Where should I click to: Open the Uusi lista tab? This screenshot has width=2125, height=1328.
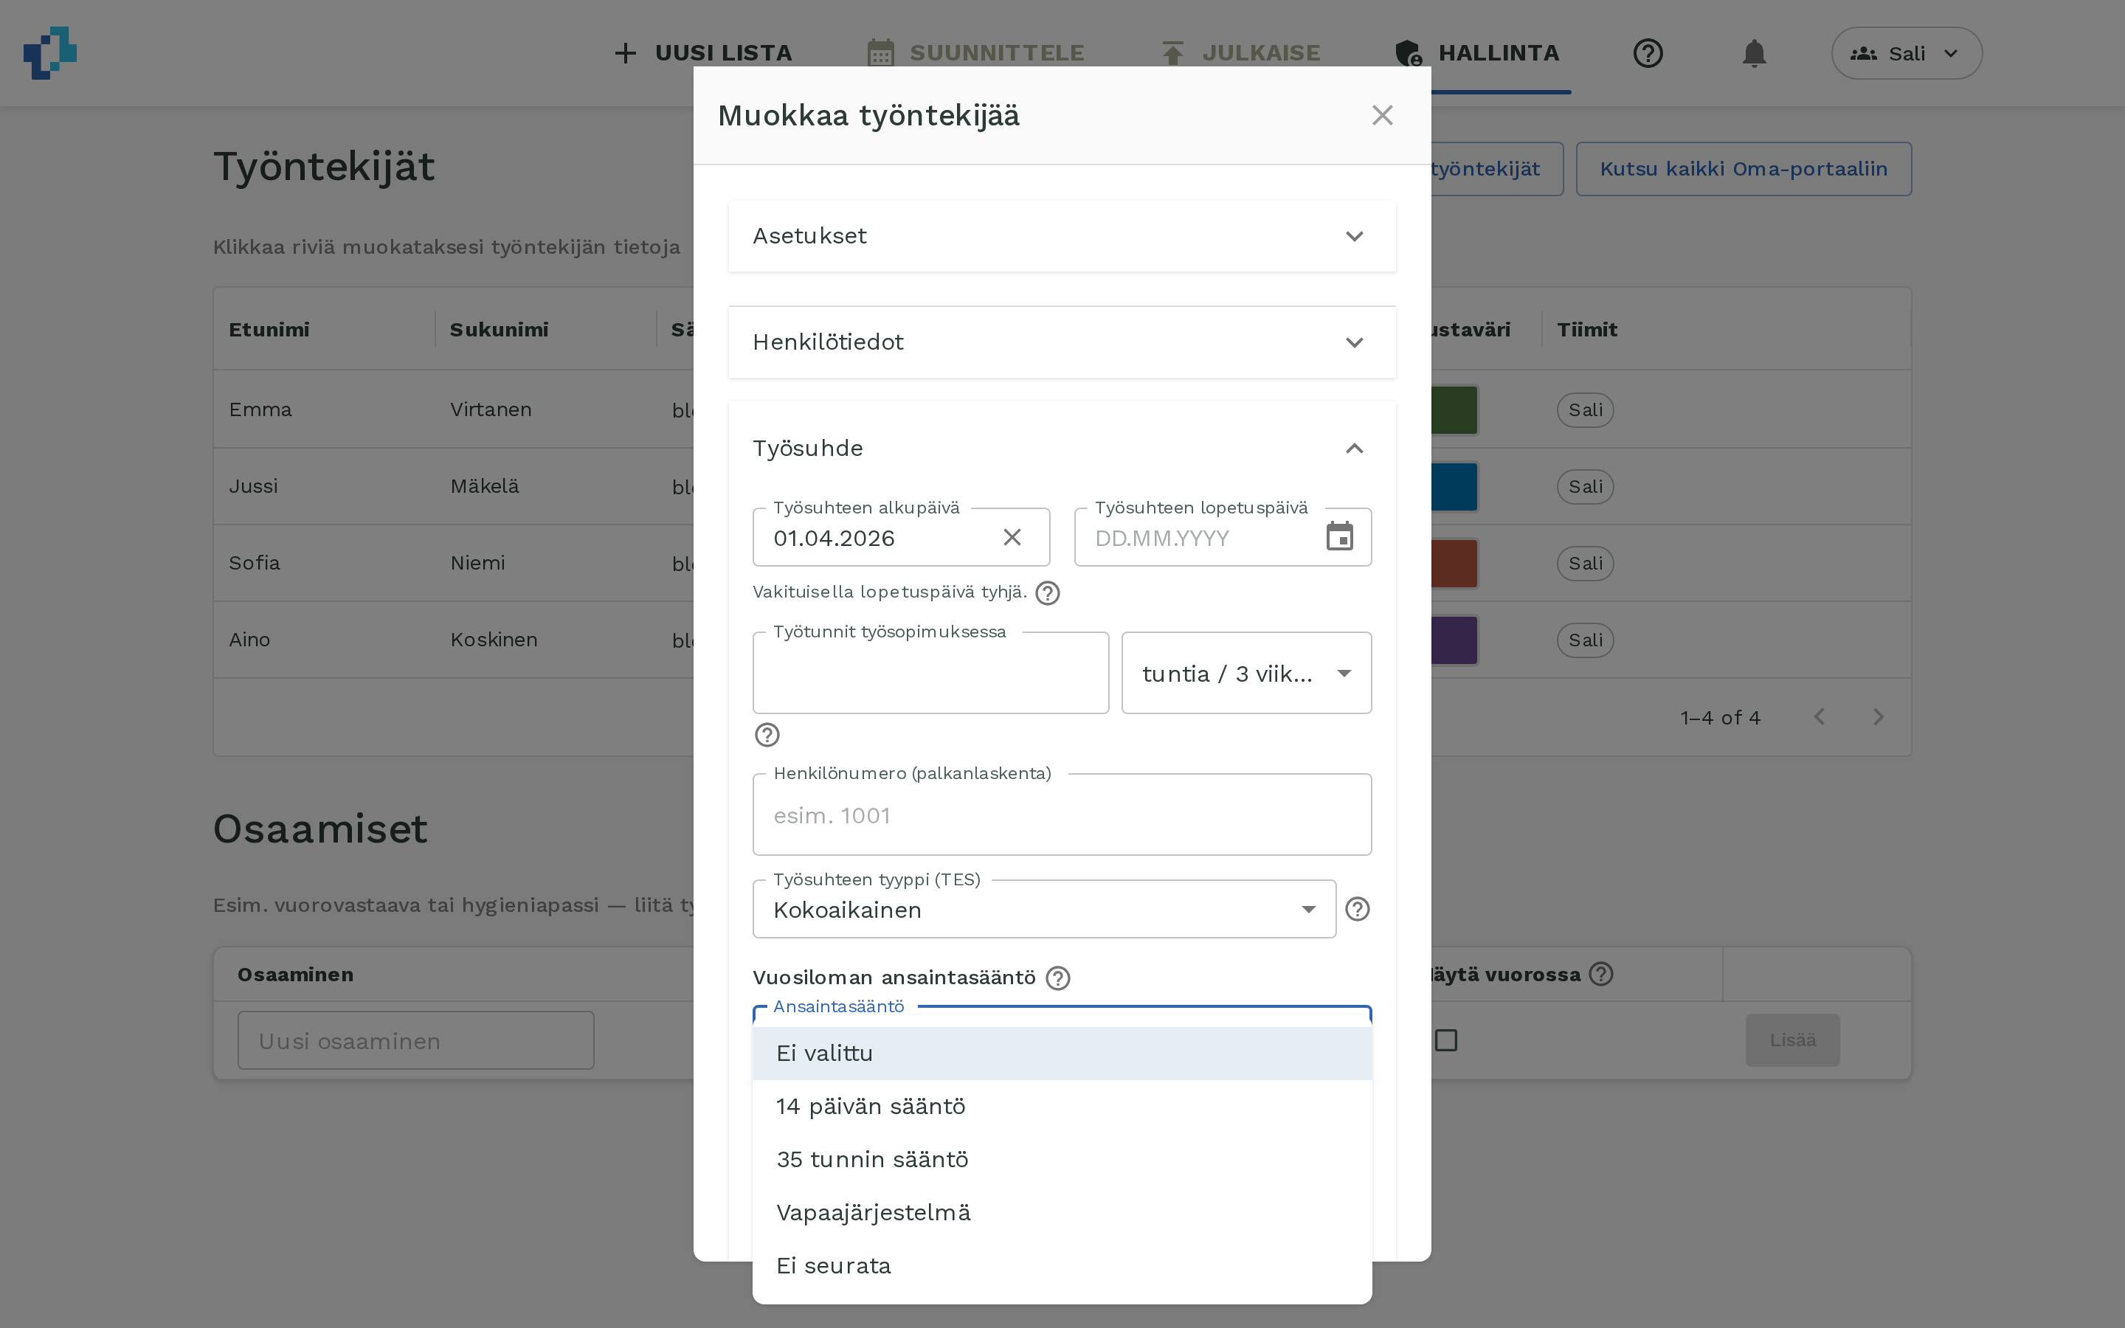click(x=702, y=54)
